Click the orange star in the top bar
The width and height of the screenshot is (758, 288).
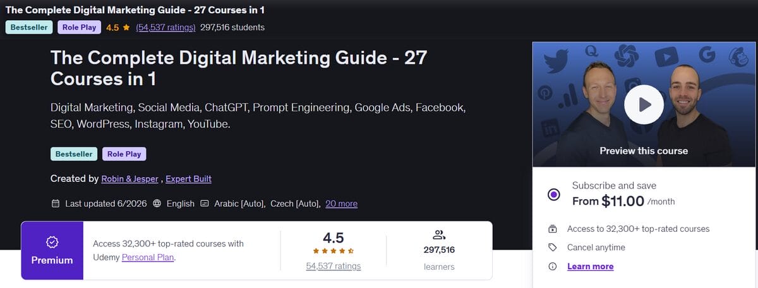click(126, 27)
